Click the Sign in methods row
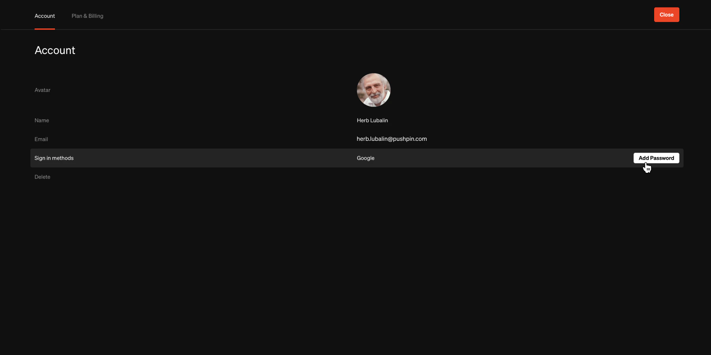This screenshot has width=711, height=355. (x=54, y=158)
